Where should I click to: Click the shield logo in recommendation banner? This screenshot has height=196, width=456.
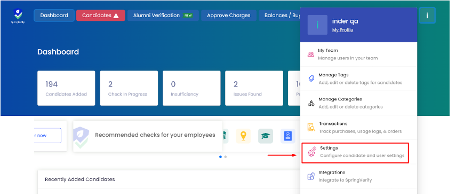point(81,137)
